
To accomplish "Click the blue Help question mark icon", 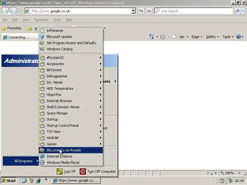I will pos(238,37).
